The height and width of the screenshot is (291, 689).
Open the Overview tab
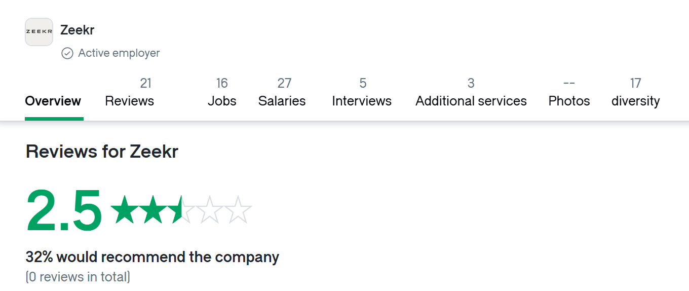pos(53,101)
